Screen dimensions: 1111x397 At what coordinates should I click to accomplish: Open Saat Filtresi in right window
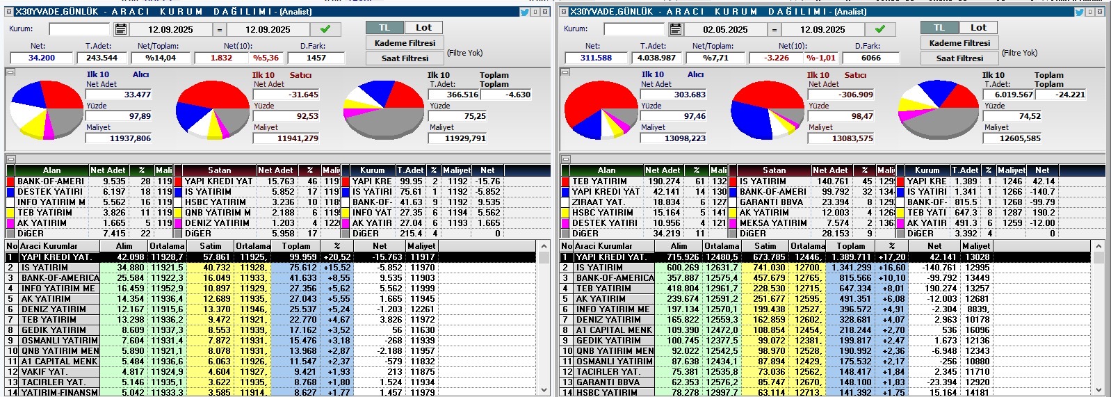(959, 58)
